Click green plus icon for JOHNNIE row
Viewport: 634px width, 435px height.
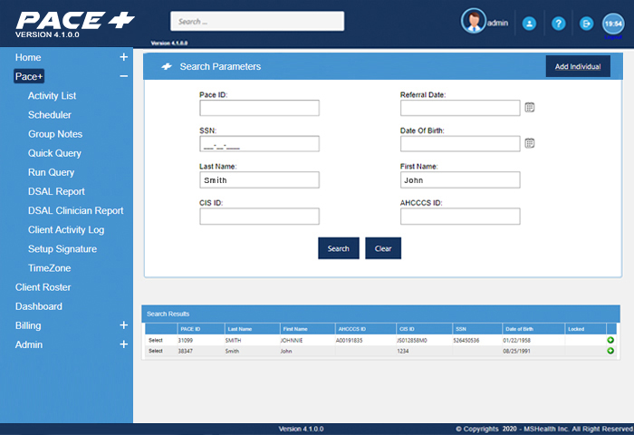610,341
